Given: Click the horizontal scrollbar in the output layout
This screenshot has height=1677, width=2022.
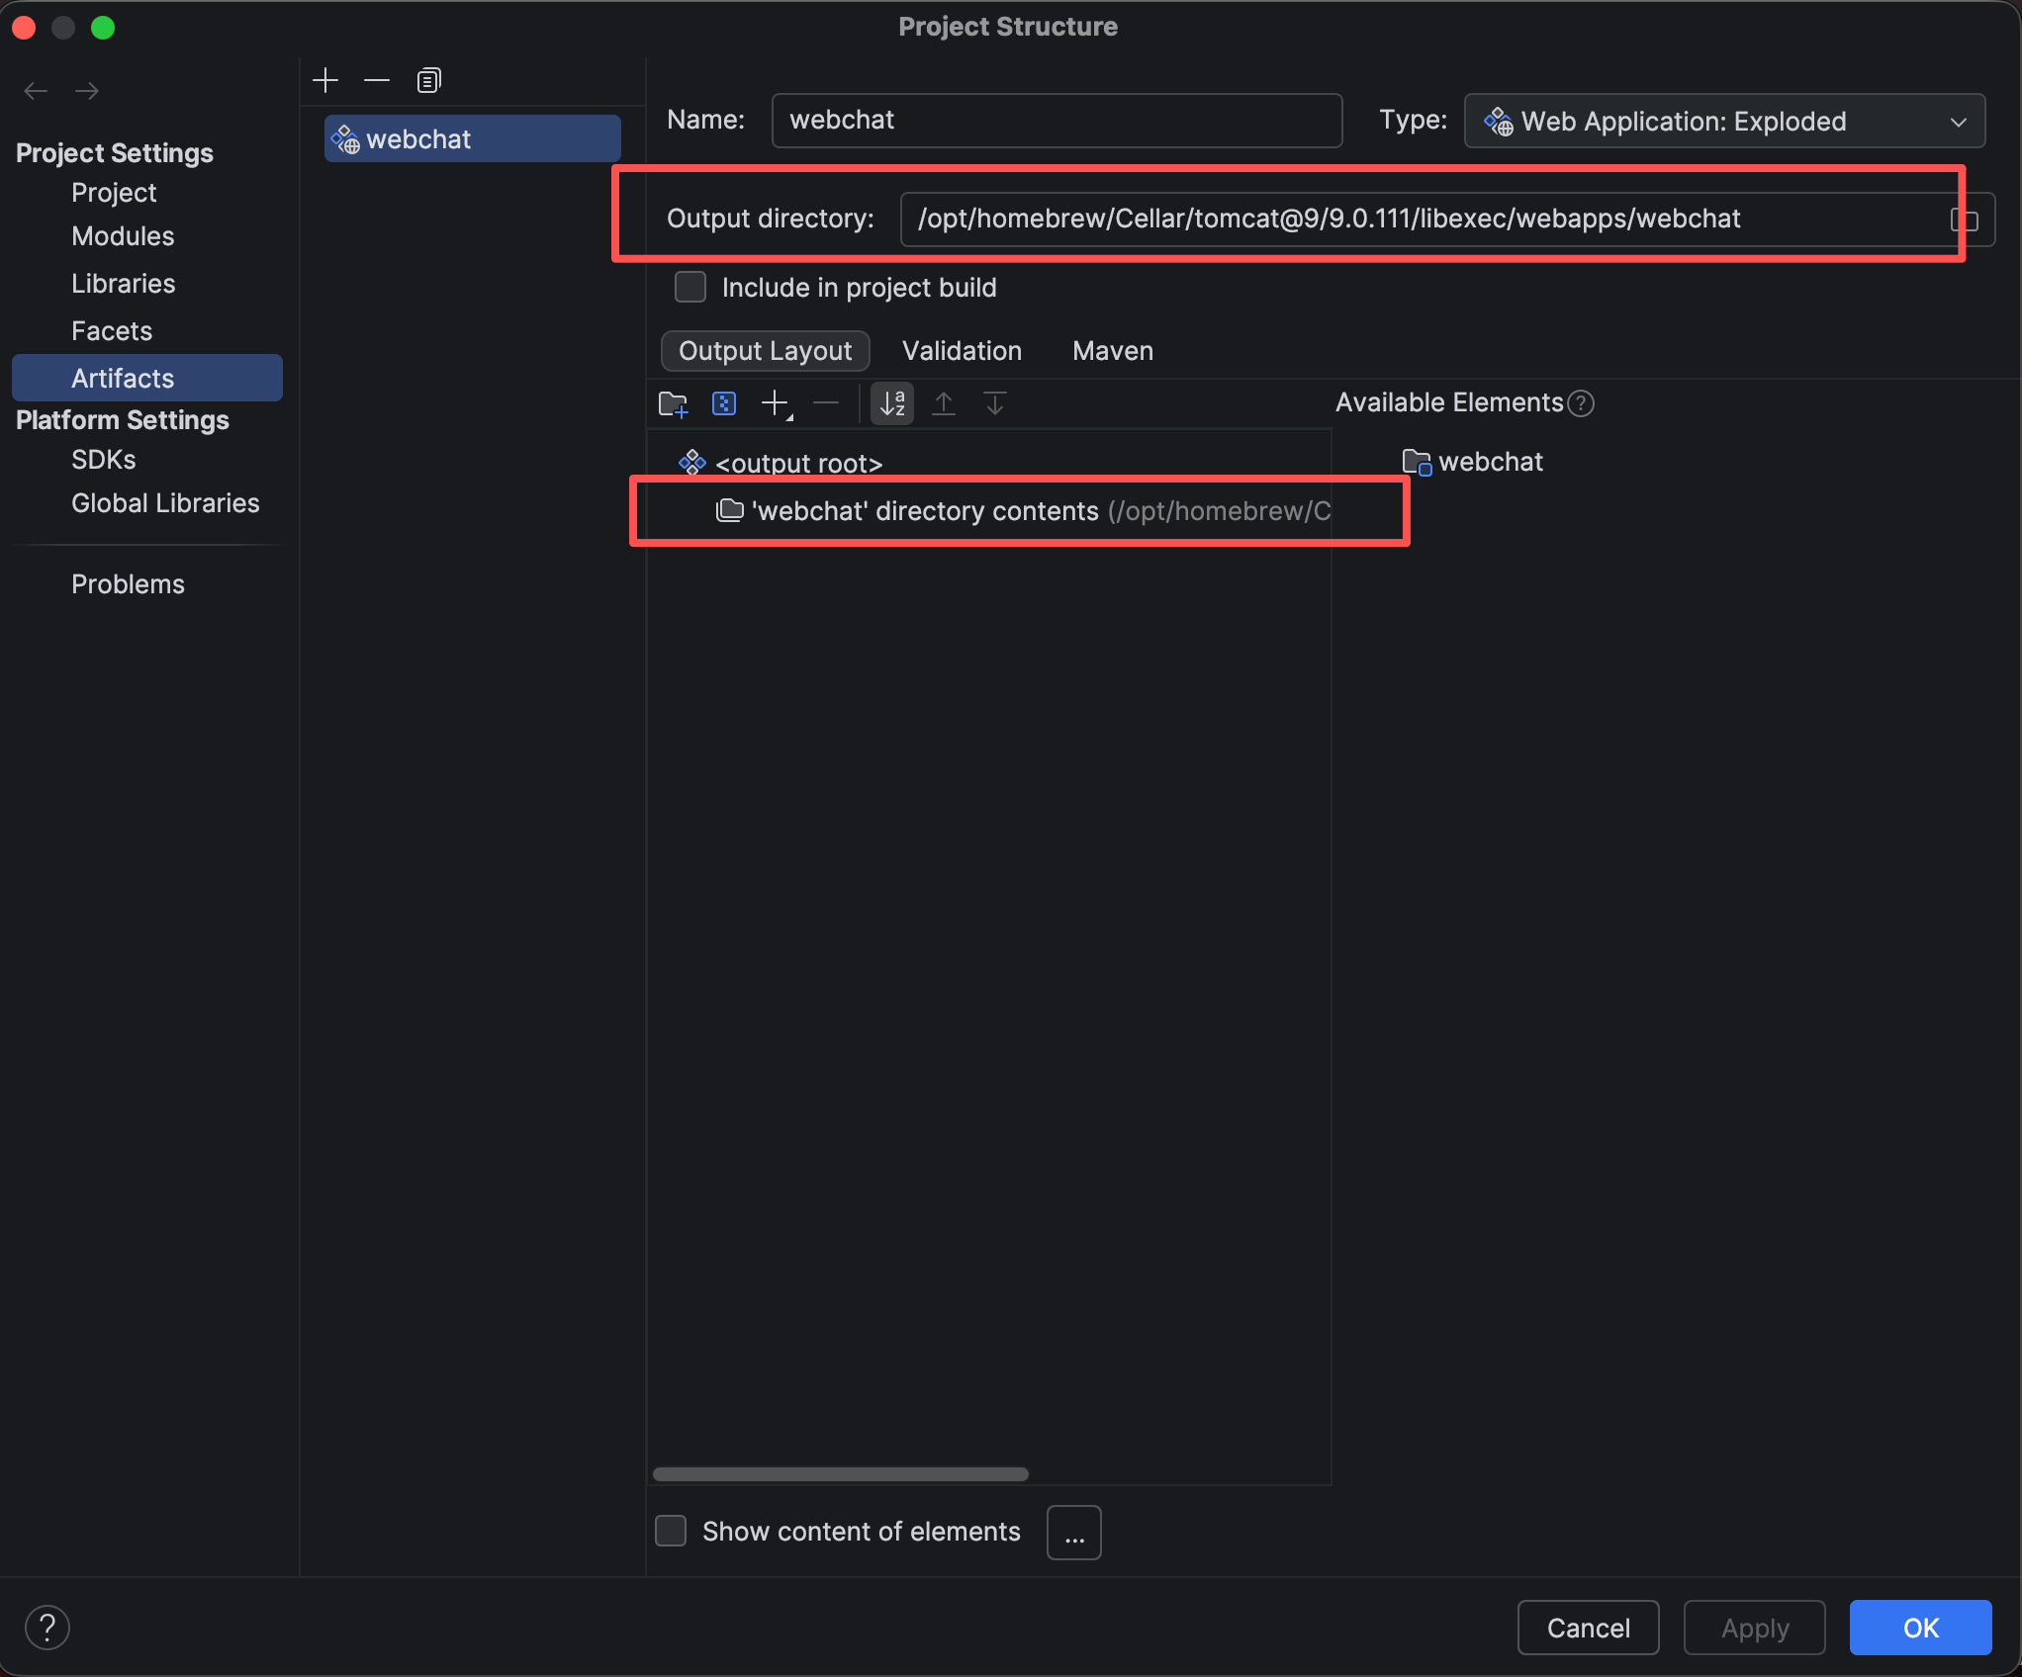Looking at the screenshot, I should [841, 1473].
